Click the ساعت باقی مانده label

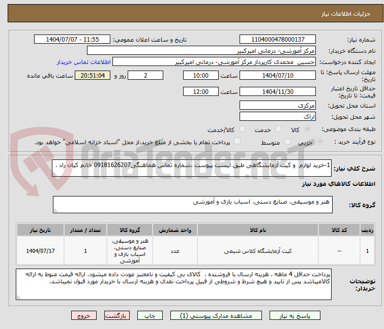tap(50, 76)
